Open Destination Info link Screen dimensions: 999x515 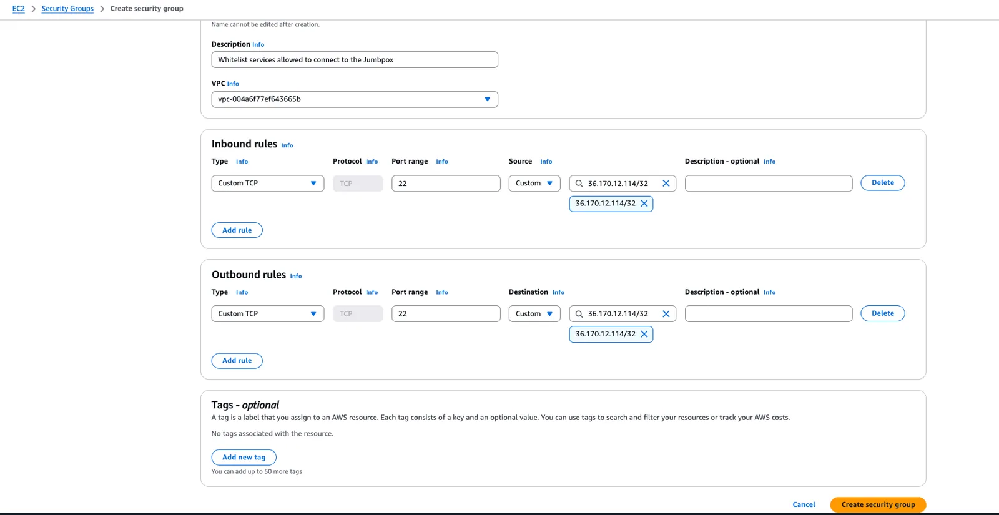tap(559, 293)
